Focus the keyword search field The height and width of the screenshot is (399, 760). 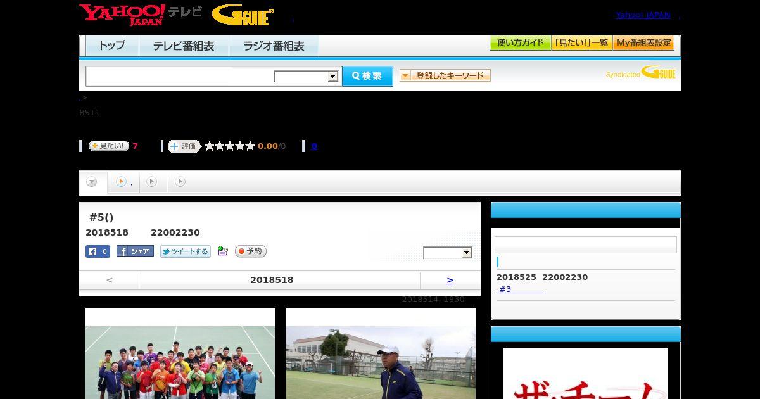coord(180,76)
